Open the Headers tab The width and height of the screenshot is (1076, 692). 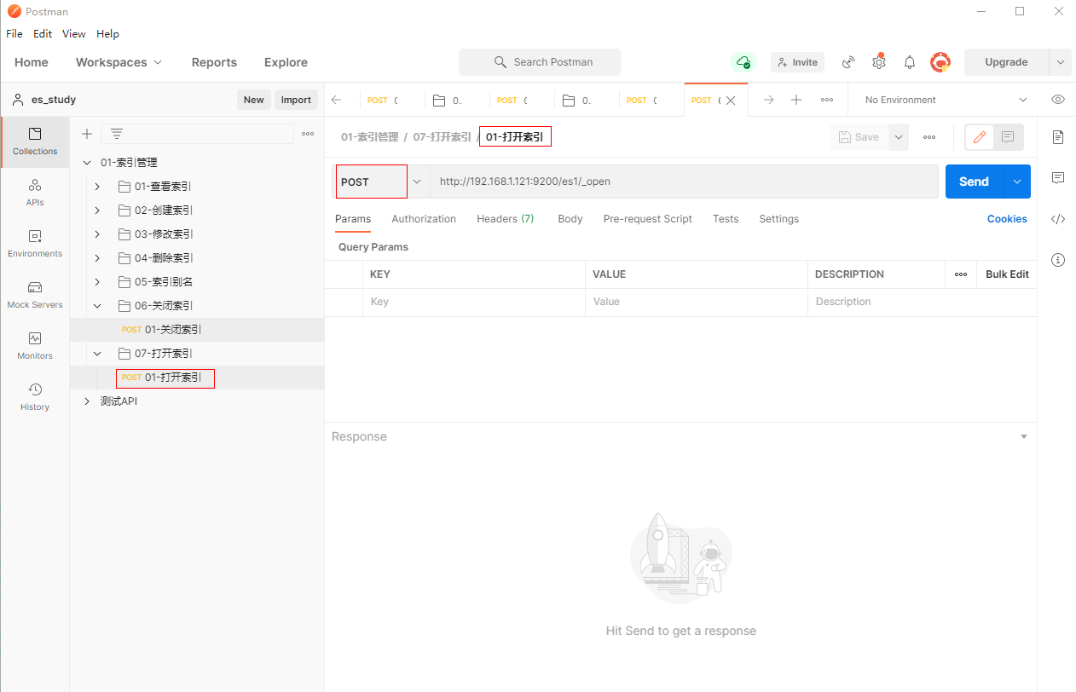click(505, 219)
